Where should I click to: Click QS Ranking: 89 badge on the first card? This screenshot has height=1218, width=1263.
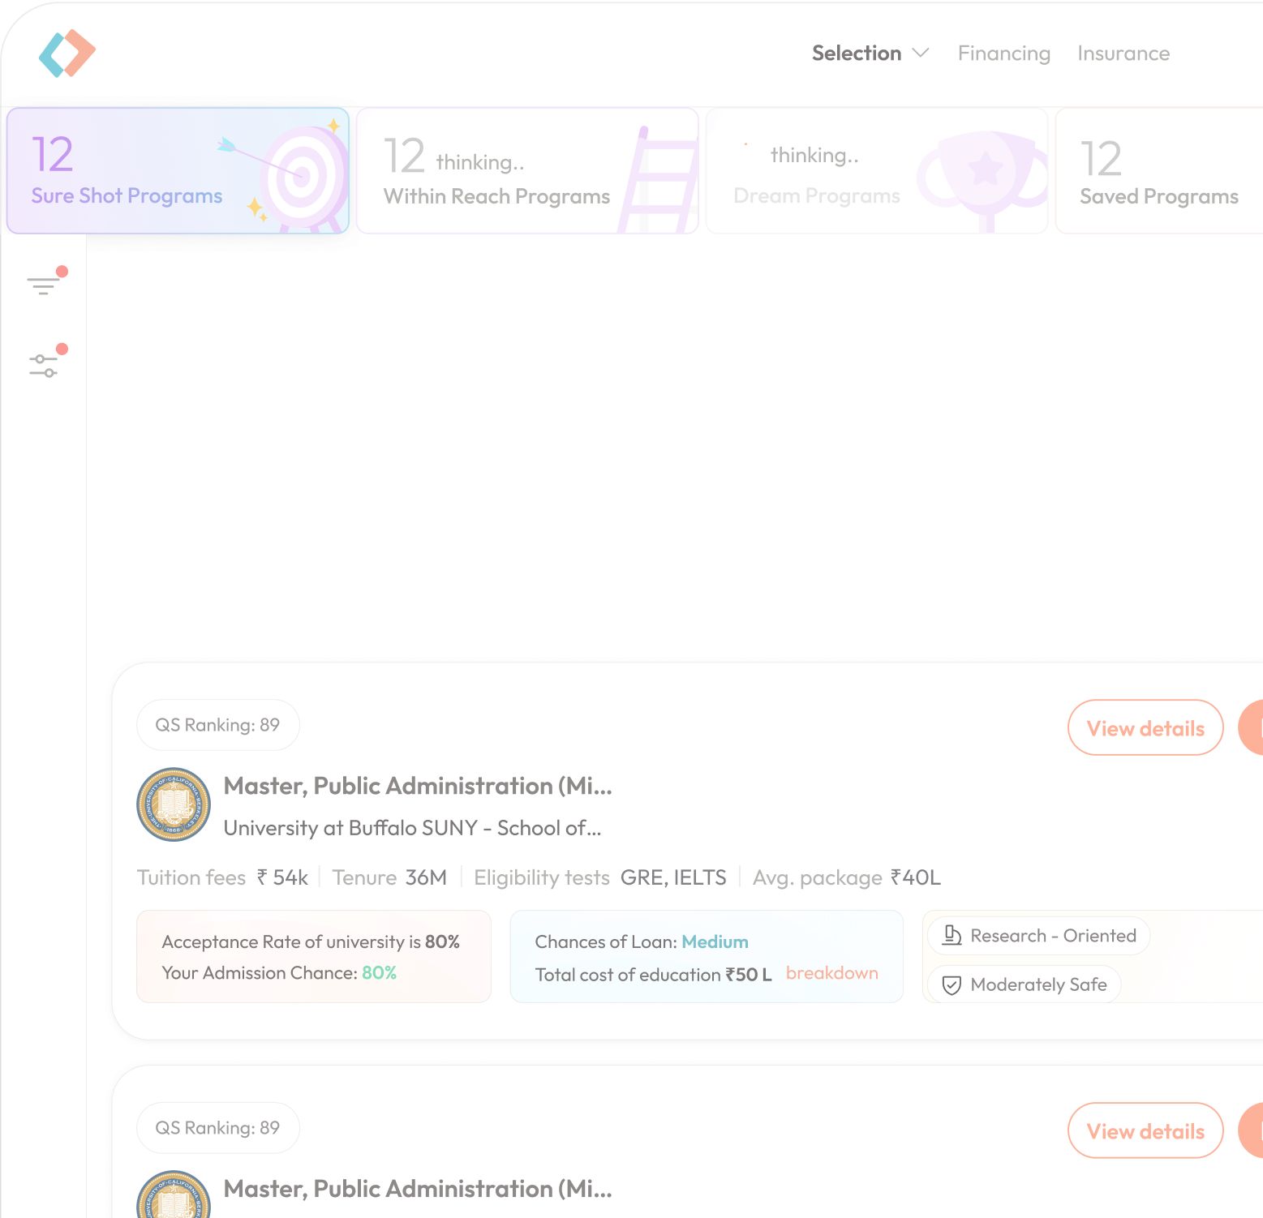click(x=217, y=725)
